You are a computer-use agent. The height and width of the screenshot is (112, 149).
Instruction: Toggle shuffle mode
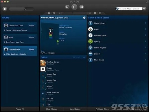54,13
